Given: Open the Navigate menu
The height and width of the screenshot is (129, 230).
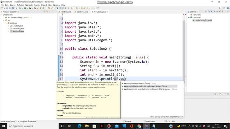Looking at the screenshot, I should (x=29, y=5).
